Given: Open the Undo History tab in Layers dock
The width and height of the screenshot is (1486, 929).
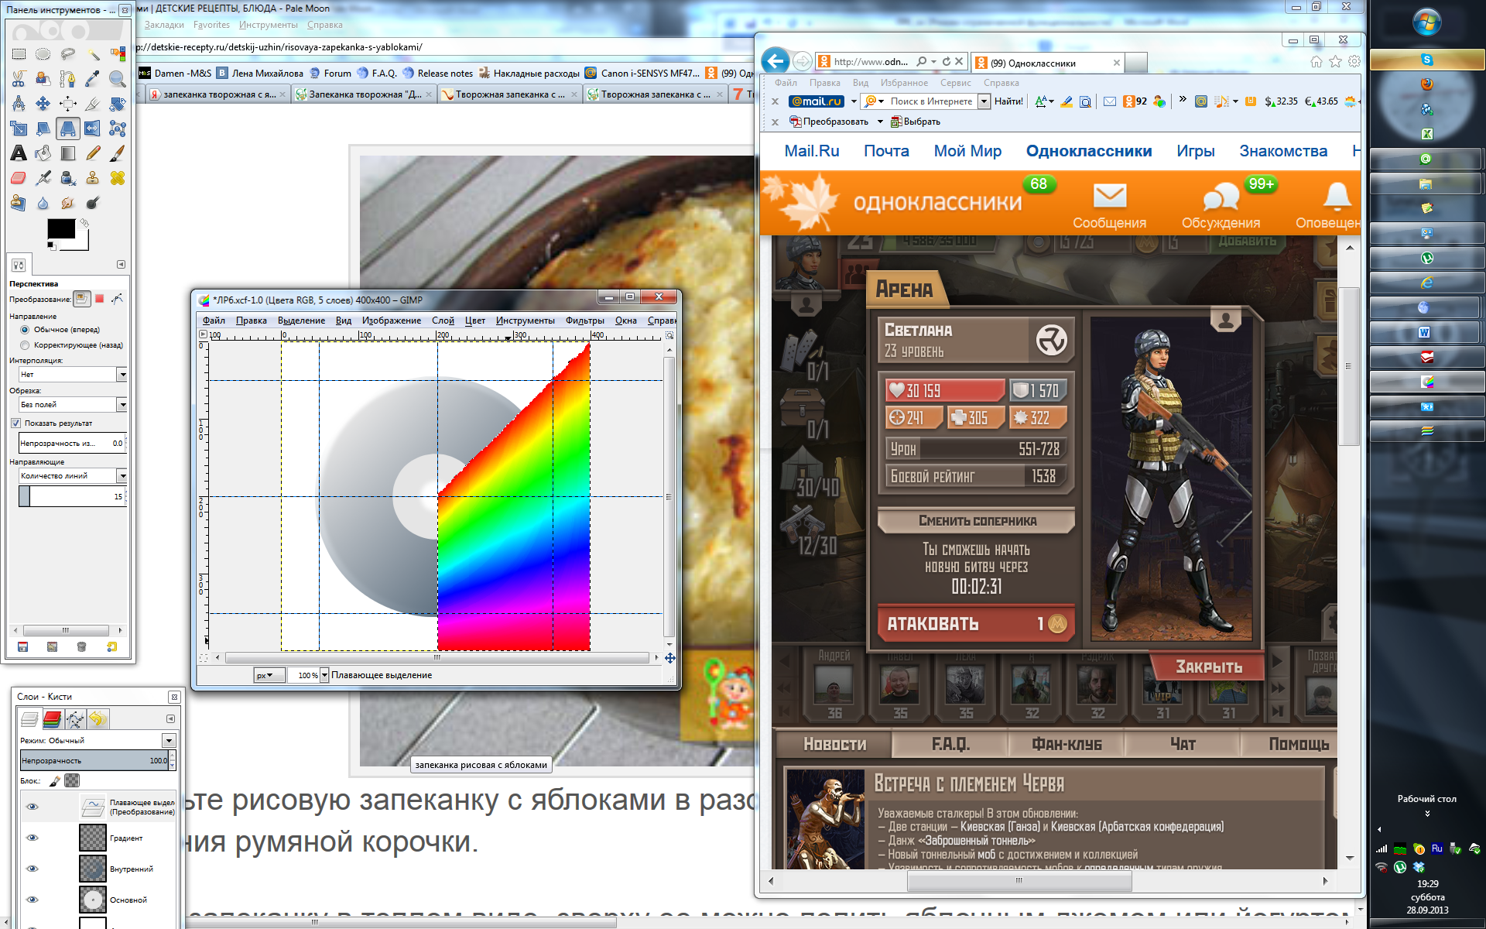Looking at the screenshot, I should [x=98, y=719].
